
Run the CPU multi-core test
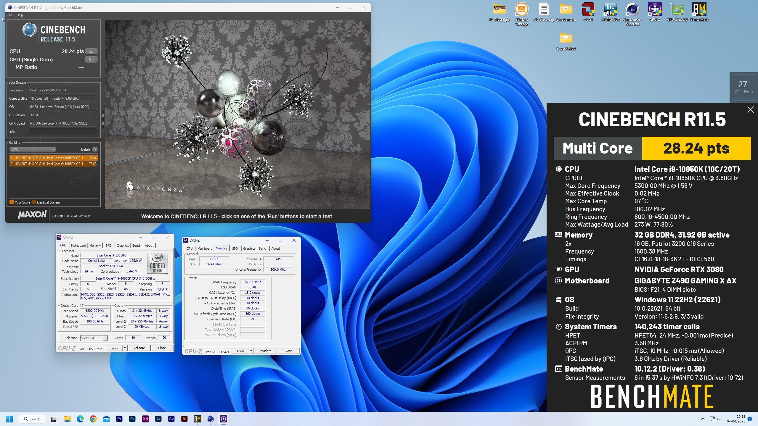(x=91, y=51)
